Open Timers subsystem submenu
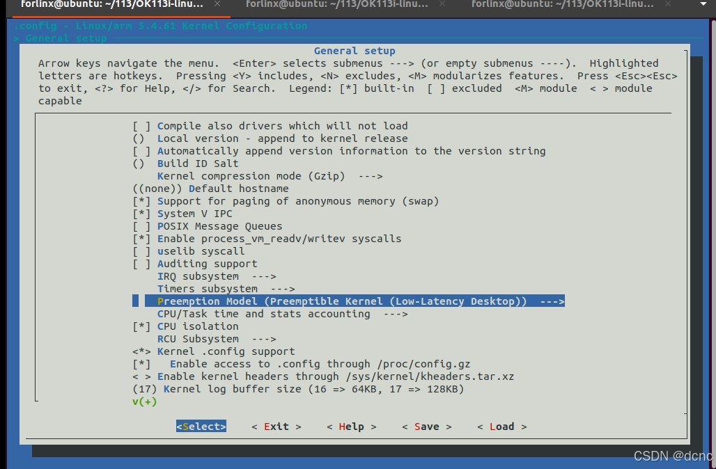Viewport: 716px width, 469px height. (226, 289)
